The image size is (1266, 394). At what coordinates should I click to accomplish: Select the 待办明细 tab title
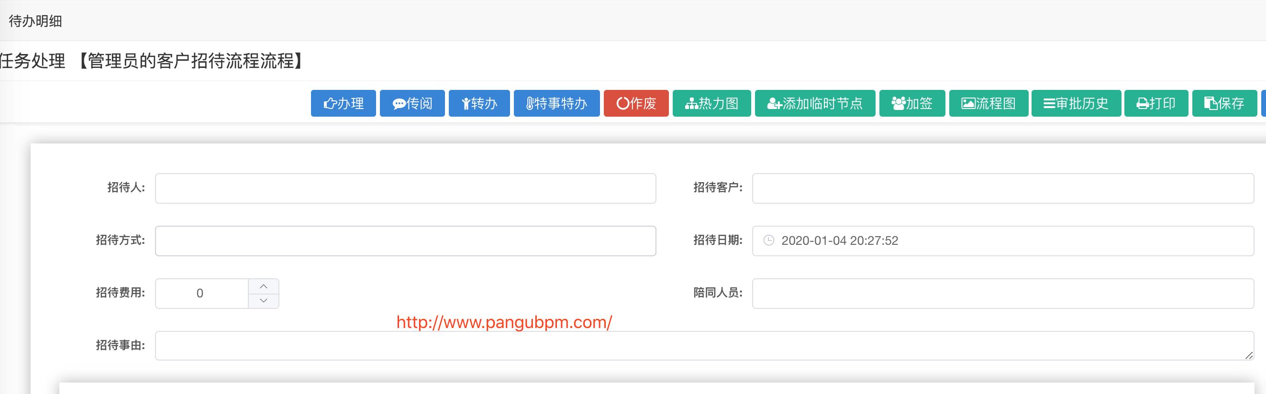tap(35, 21)
